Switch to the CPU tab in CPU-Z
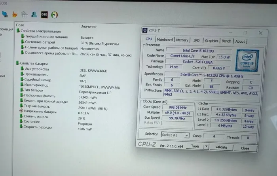Screen dimensions: 277x176 pyautogui.click(x=149, y=39)
